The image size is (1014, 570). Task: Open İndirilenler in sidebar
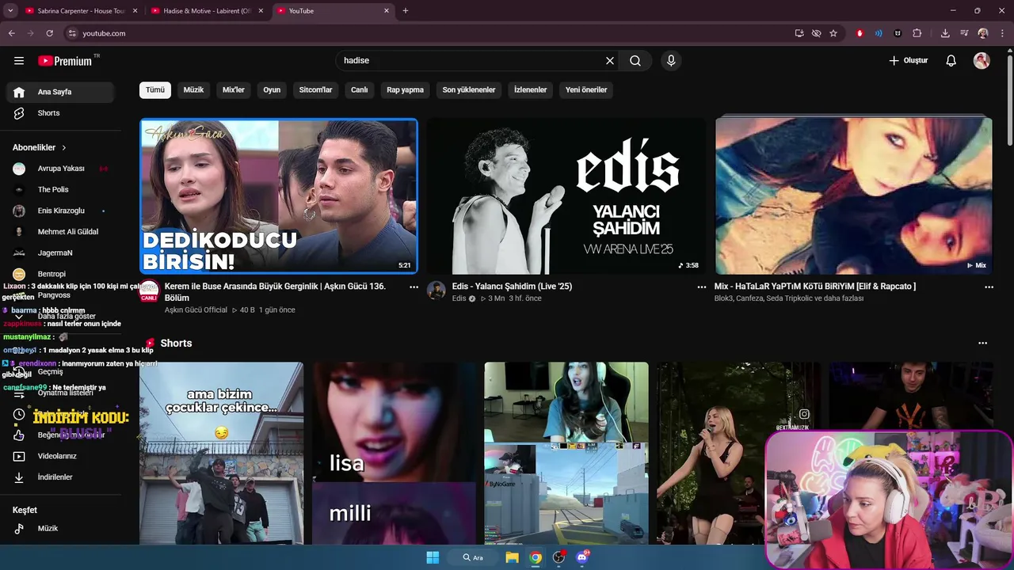pyautogui.click(x=60, y=477)
